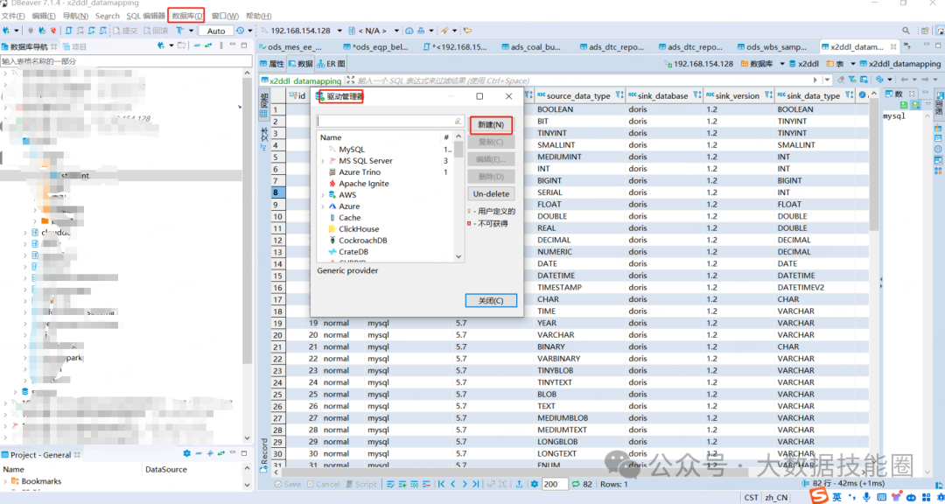
Task: Click the gear settings icon beside 200 field
Action: (534, 484)
